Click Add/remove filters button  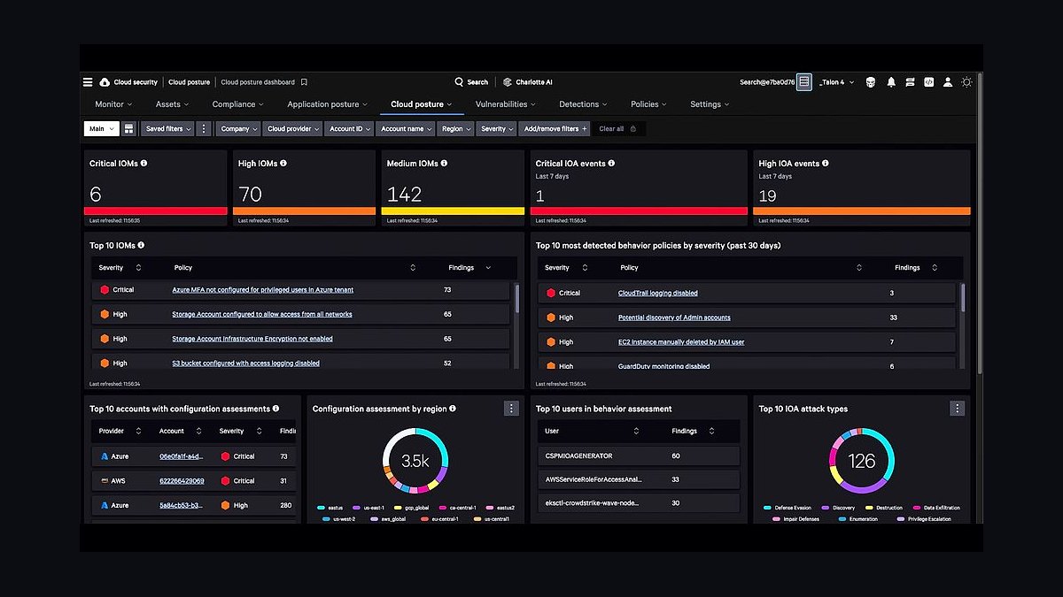(x=555, y=128)
